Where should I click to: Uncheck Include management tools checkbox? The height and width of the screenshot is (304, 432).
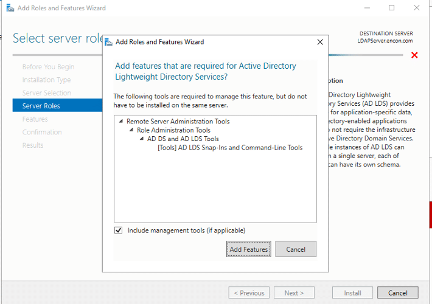pos(119,230)
